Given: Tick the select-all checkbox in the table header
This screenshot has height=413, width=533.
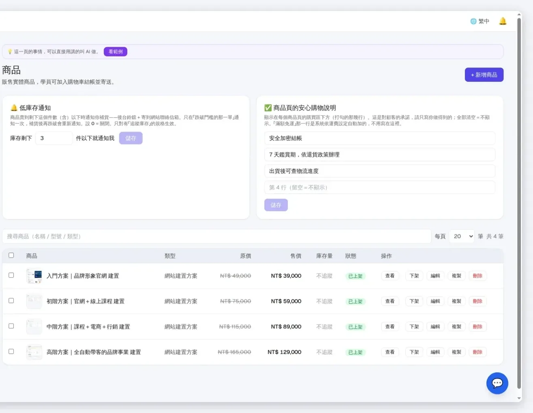Looking at the screenshot, I should click(11, 255).
